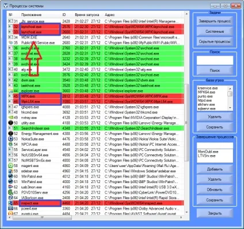Click Сохранить under the MoniDubl.exe list
The width and height of the screenshot is (244, 229).
[x=215, y=200]
